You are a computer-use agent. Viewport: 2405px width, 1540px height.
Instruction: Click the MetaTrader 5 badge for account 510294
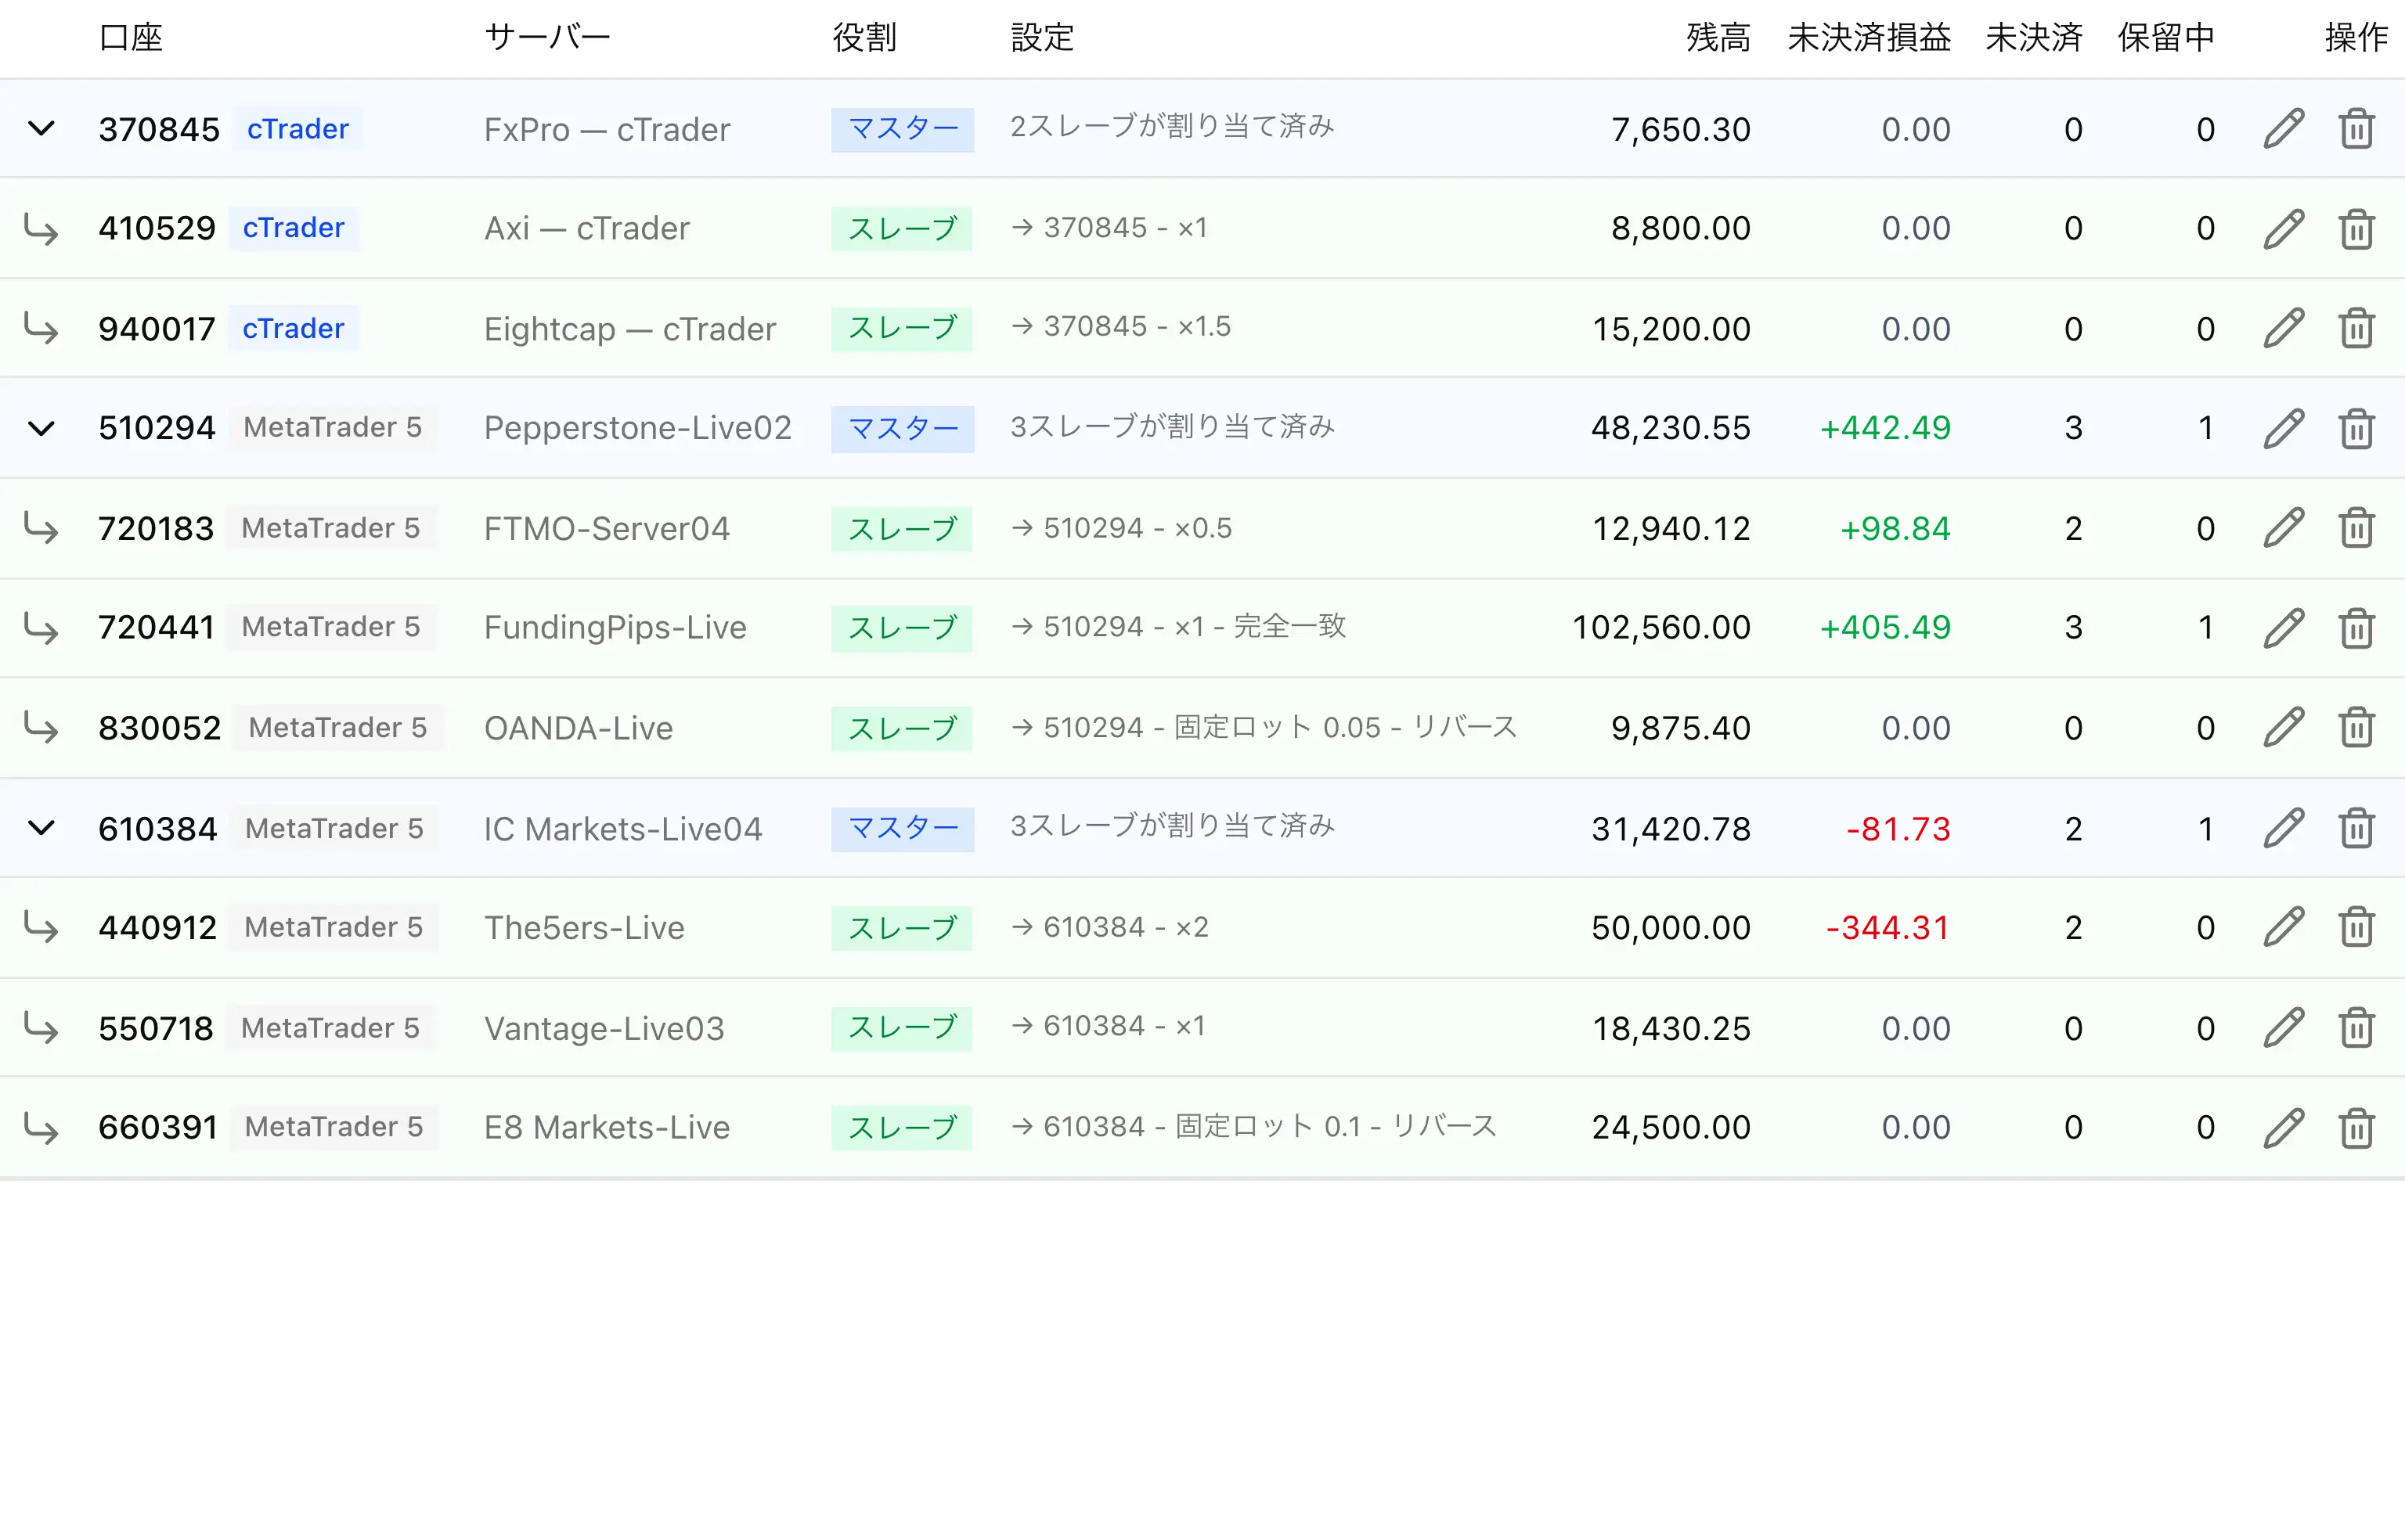pyautogui.click(x=332, y=428)
